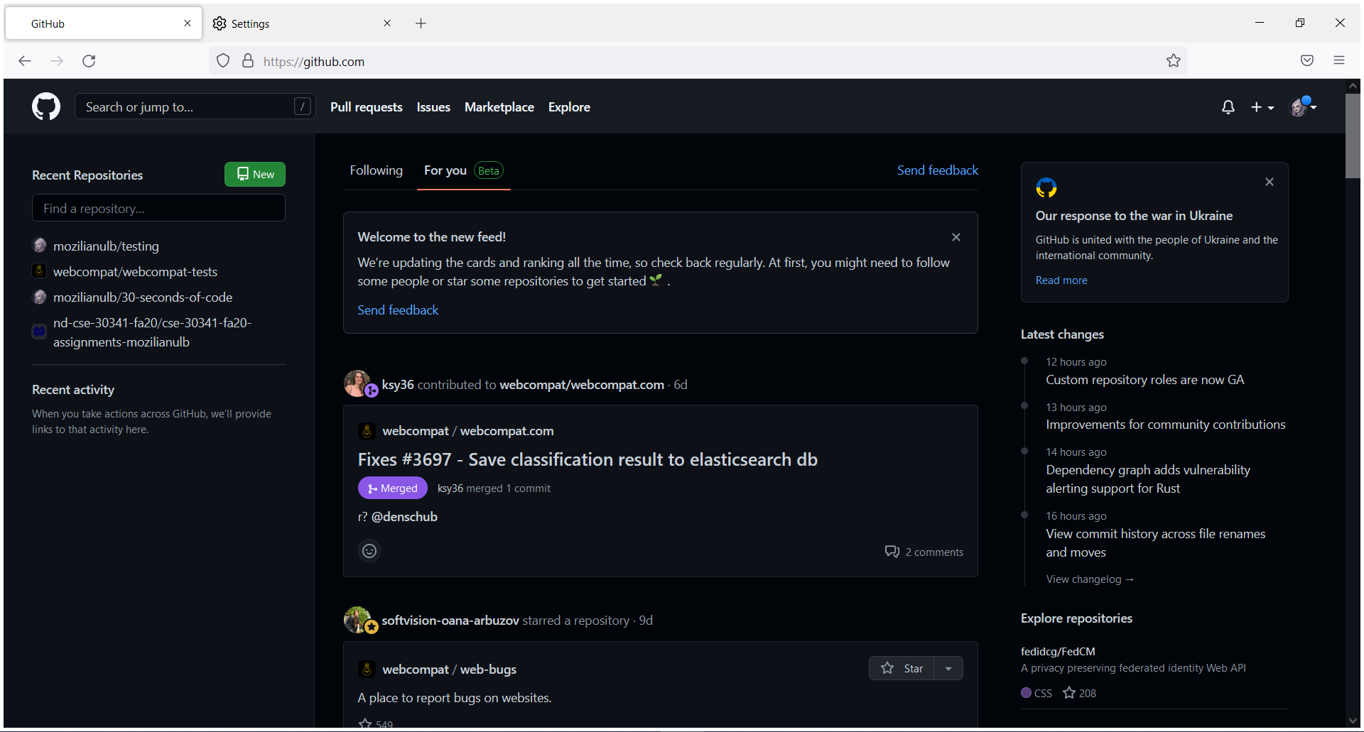Screen dimensions: 1364x732
Task: Dismiss the Ukraine response notice
Action: point(1270,182)
